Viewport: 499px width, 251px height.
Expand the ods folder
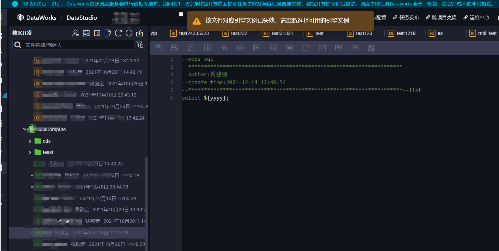(x=30, y=141)
